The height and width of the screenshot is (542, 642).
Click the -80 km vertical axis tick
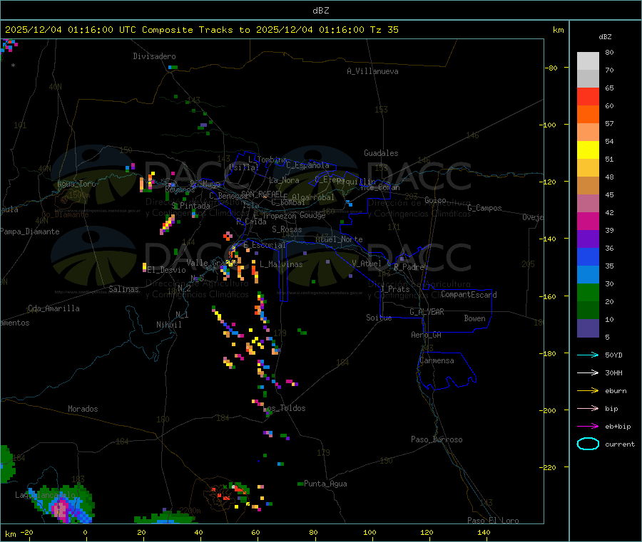pos(551,68)
